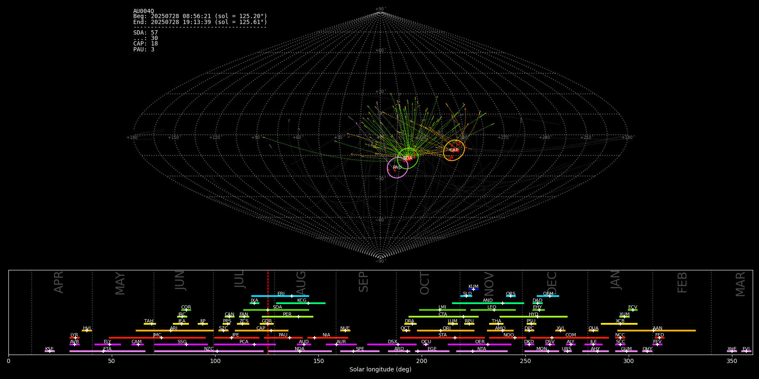Click the ETA shower label in timeline
Image resolution: width=759 pixels, height=379 pixels.
pos(108,349)
